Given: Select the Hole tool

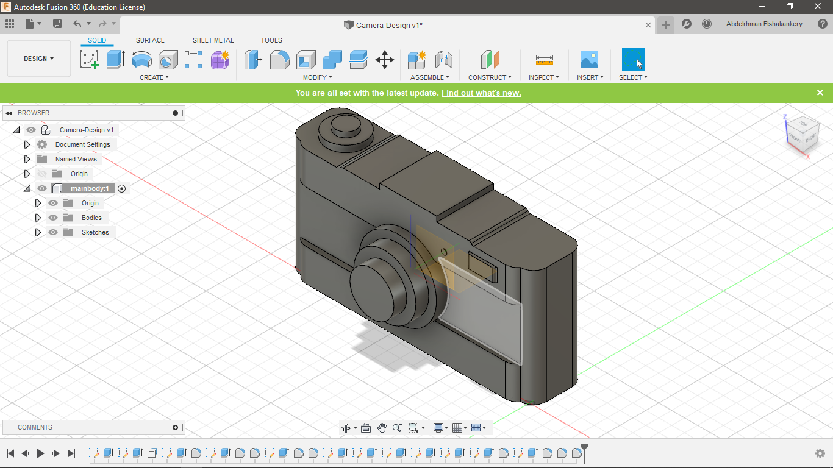Looking at the screenshot, I should [x=168, y=60].
